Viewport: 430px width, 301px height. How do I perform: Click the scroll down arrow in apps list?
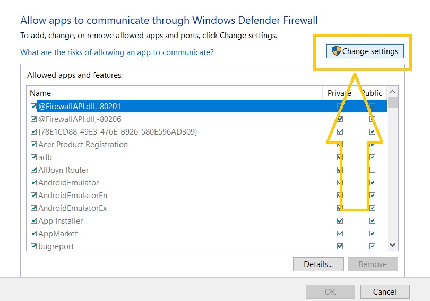pos(392,245)
